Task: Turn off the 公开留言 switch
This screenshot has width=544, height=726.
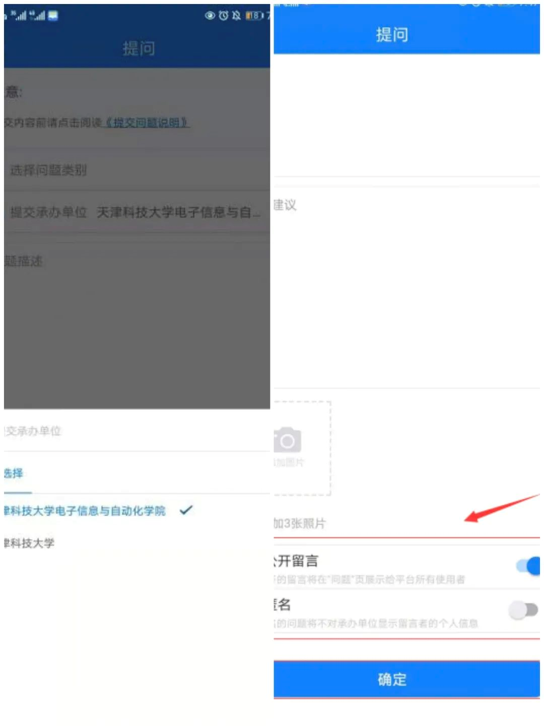Action: [x=528, y=566]
